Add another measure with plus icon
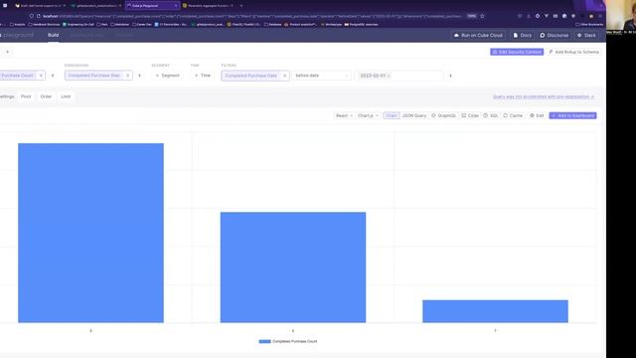 [x=53, y=76]
